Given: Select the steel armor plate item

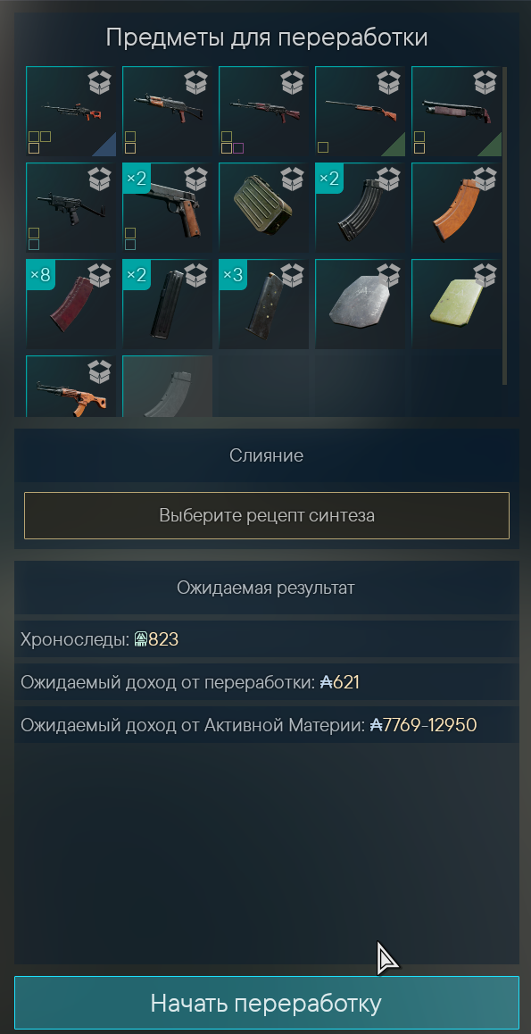Looking at the screenshot, I should coord(361,304).
